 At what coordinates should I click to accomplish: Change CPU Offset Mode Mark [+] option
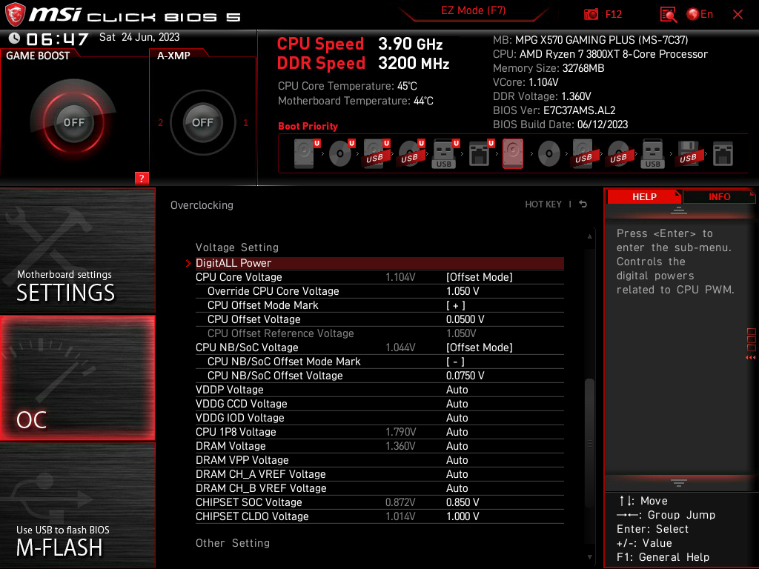[x=456, y=305]
